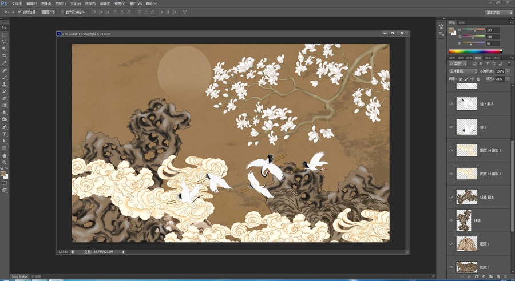
Task: Select the Brush tool
Action: (4, 78)
